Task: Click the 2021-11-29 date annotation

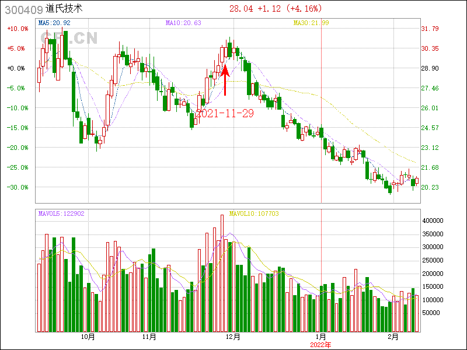Action: pyautogui.click(x=225, y=114)
